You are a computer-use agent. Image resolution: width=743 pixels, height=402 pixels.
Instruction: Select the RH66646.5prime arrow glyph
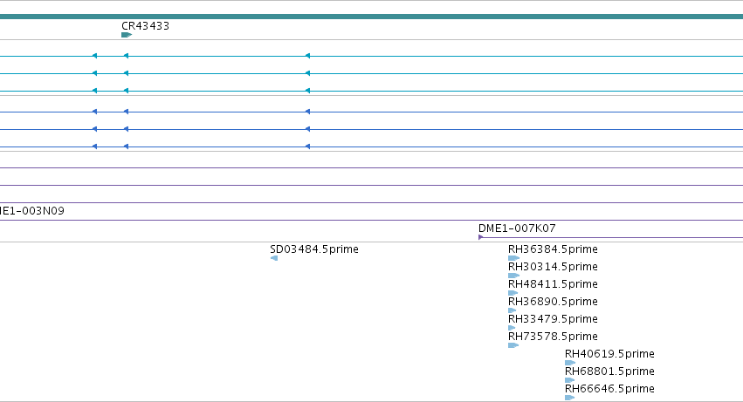[569, 398]
